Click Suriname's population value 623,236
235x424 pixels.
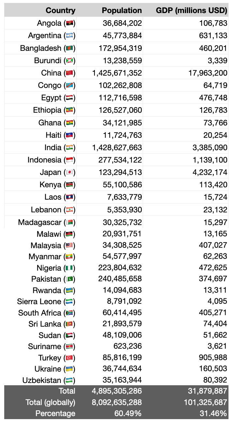(x=127, y=346)
